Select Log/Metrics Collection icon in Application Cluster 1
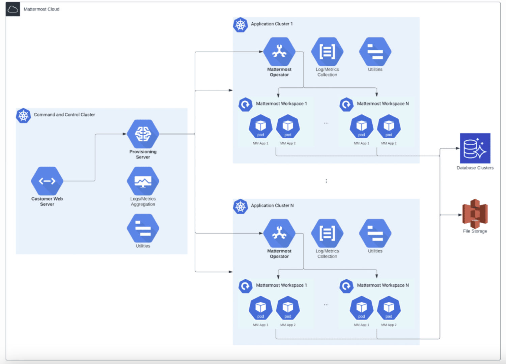 [327, 52]
